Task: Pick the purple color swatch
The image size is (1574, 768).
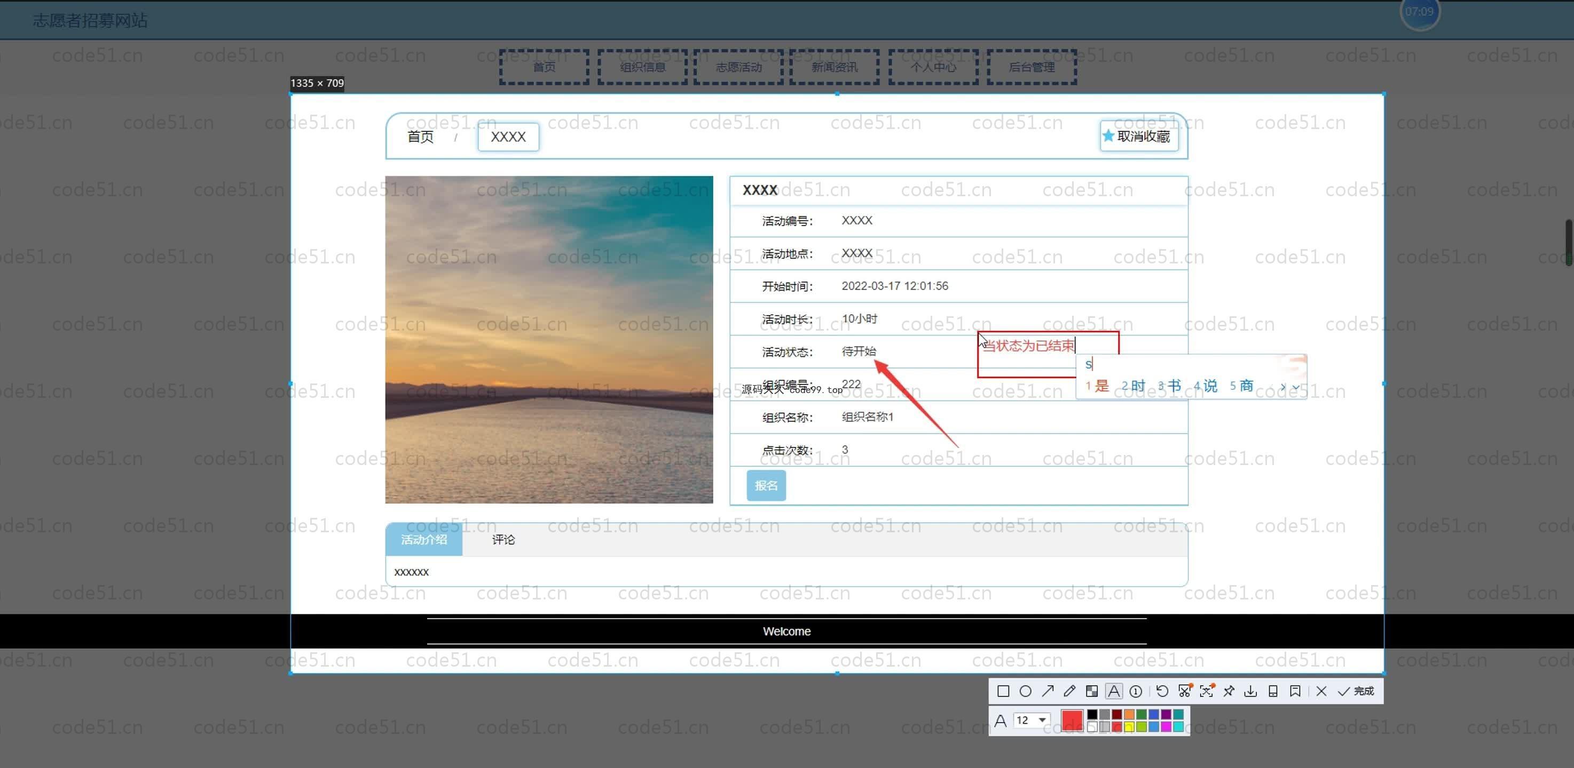Action: tap(1166, 714)
